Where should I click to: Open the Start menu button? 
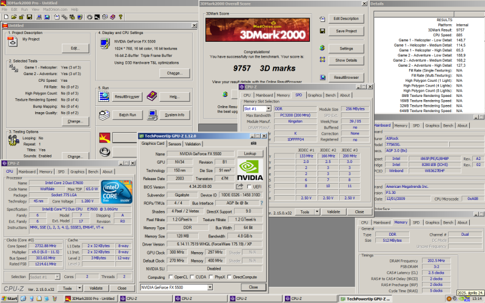coord(9,298)
